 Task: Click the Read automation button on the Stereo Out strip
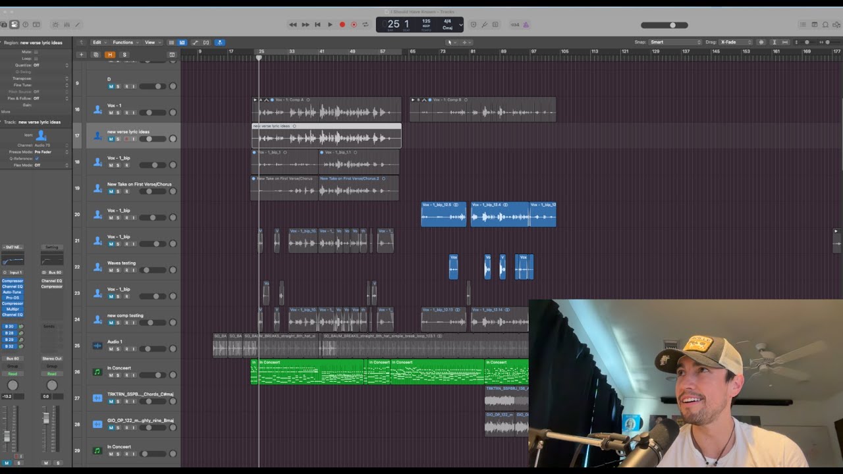(x=52, y=374)
